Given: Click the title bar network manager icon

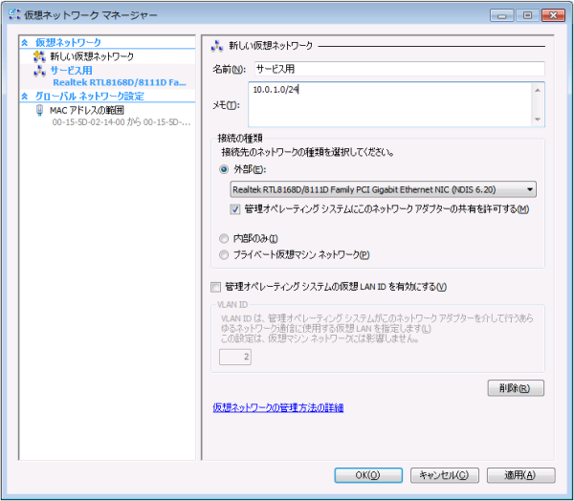Looking at the screenshot, I should pyautogui.click(x=13, y=15).
